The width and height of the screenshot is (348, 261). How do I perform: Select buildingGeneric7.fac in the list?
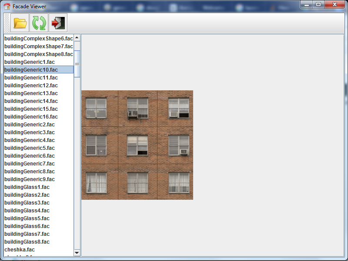(39, 164)
